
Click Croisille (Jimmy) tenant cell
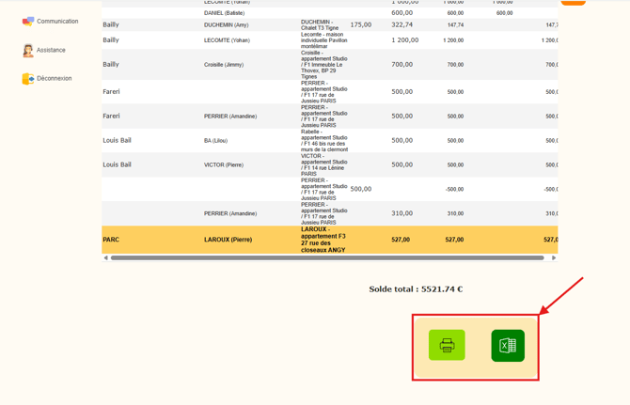tap(224, 65)
